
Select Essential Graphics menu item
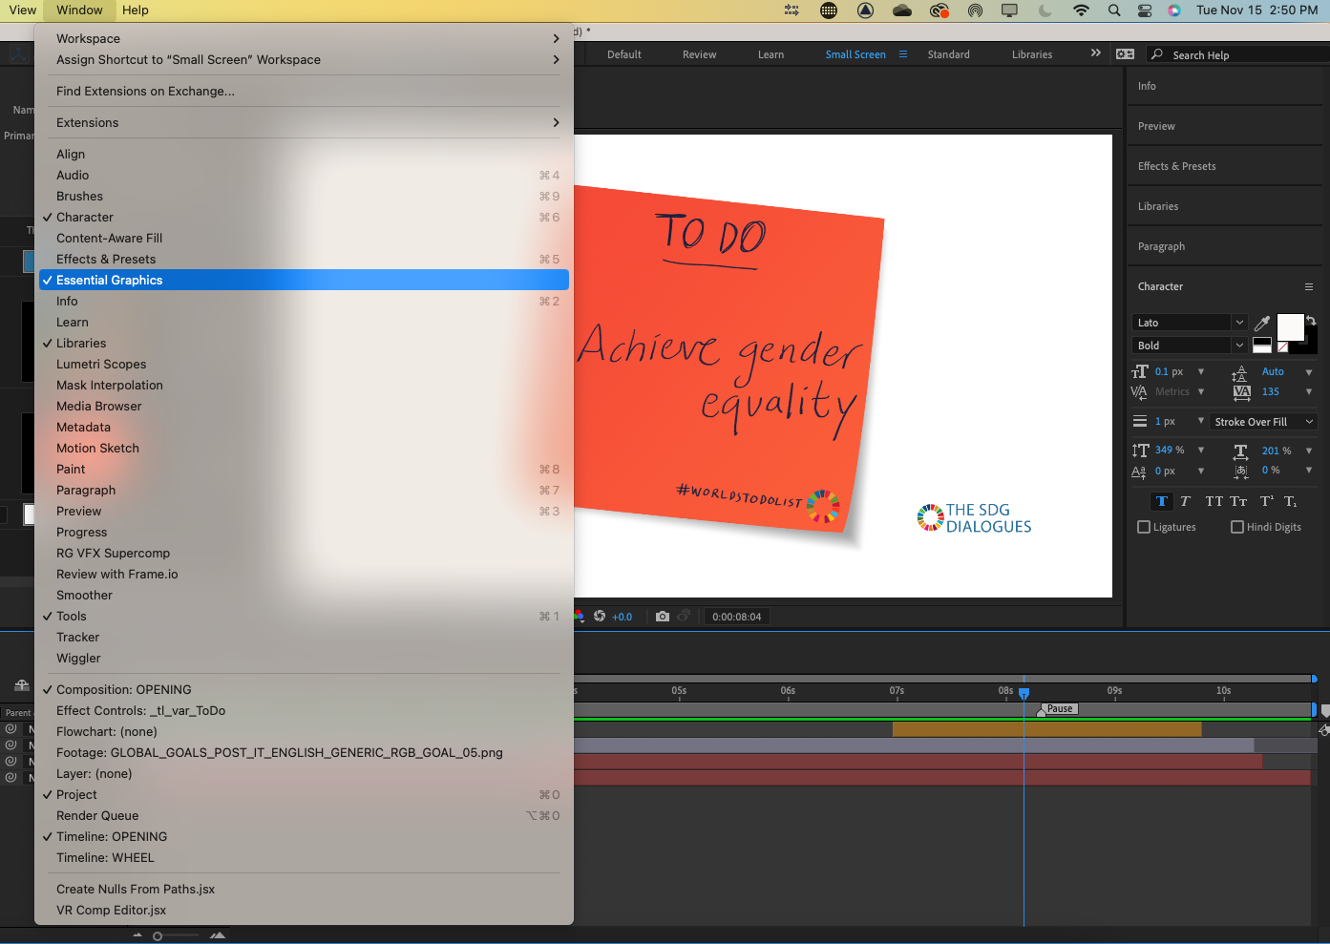(304, 280)
